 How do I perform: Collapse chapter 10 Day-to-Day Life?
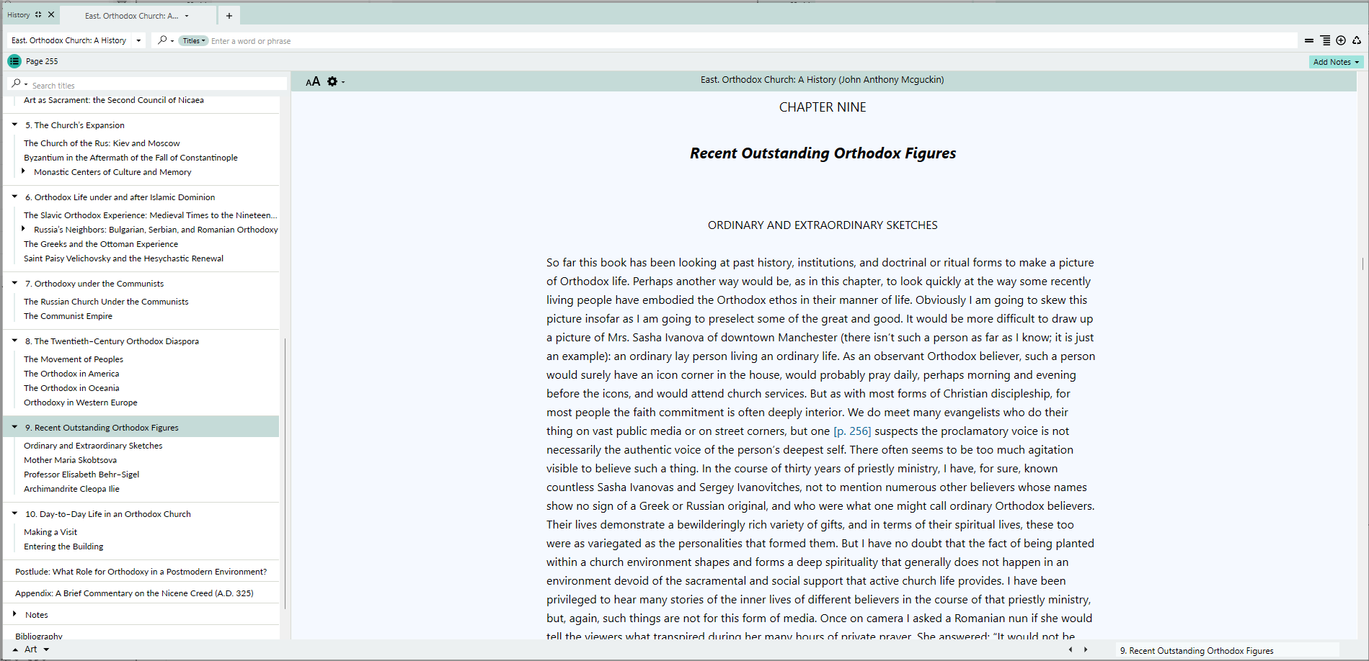point(14,513)
